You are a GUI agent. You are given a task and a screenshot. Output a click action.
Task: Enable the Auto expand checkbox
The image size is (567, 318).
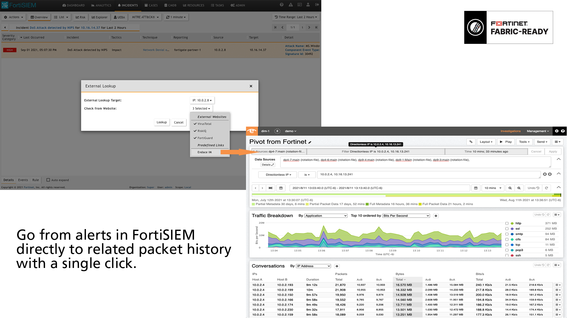point(48,180)
